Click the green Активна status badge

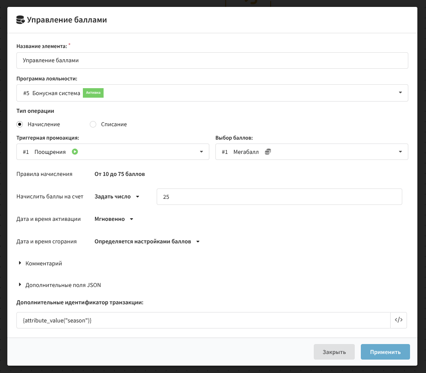[x=93, y=93]
